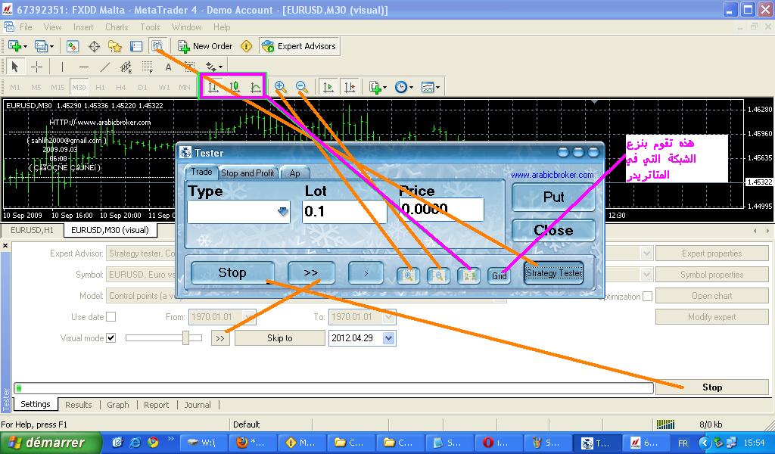Select the M15 timeframe button
Image resolution: width=775 pixels, height=454 pixels.
pos(58,88)
